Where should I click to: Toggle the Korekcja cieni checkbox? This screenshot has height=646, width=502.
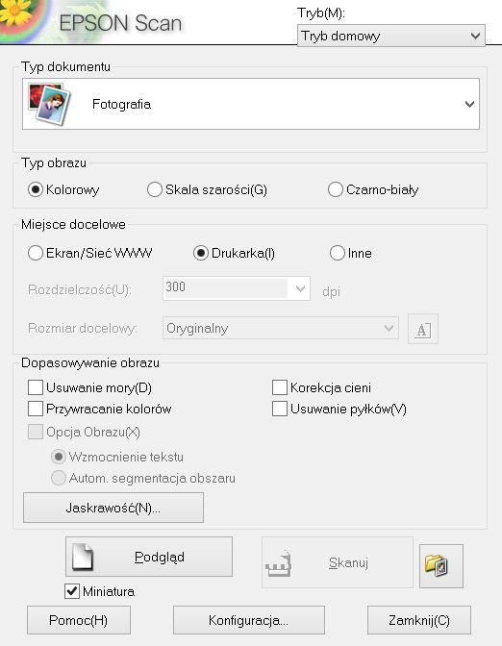pos(280,387)
